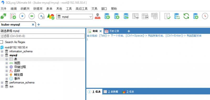
Task: Run all queries with double-arrow play icon
Action: point(32,16)
